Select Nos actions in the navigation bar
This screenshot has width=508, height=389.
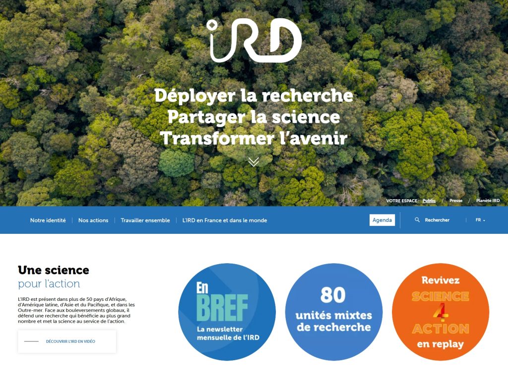[93, 221]
